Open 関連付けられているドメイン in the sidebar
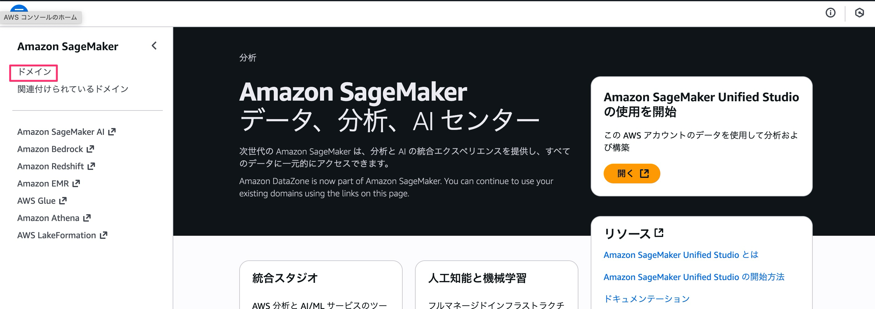 point(73,89)
